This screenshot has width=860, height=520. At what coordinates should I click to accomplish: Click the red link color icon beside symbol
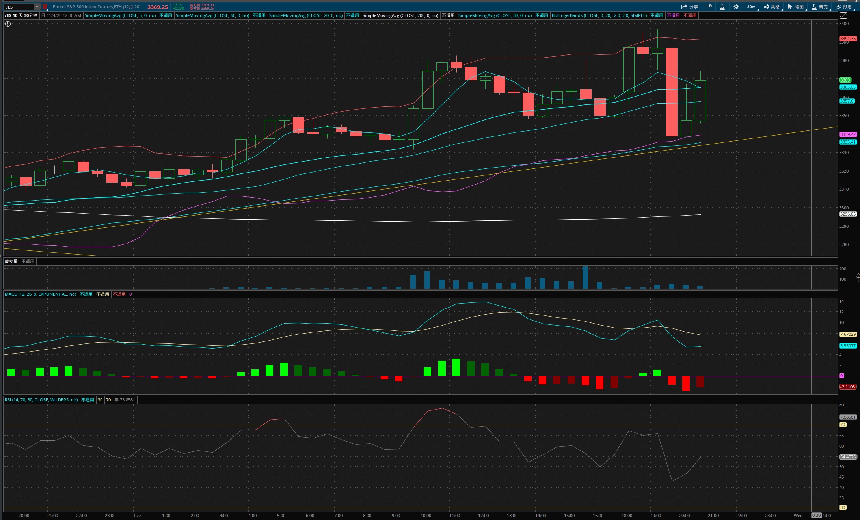pyautogui.click(x=45, y=7)
